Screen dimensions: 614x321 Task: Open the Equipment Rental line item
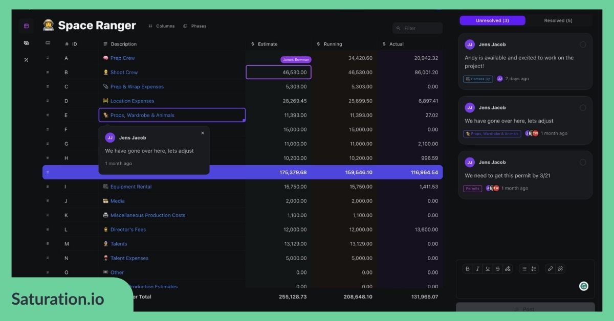(131, 187)
